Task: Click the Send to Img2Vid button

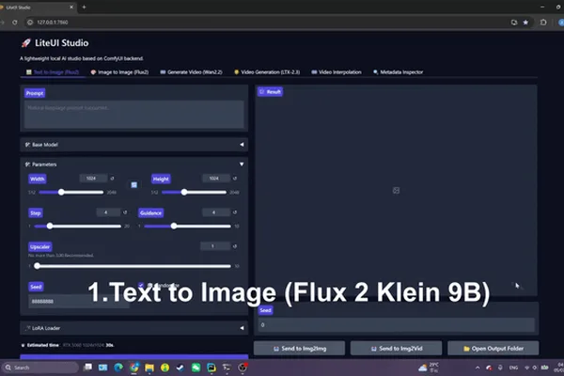Action: point(396,349)
